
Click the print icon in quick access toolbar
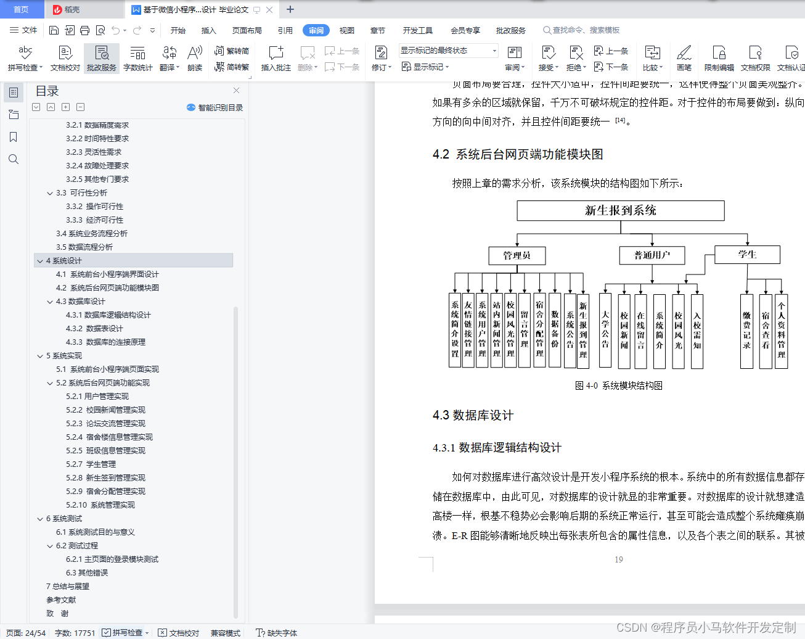point(85,30)
